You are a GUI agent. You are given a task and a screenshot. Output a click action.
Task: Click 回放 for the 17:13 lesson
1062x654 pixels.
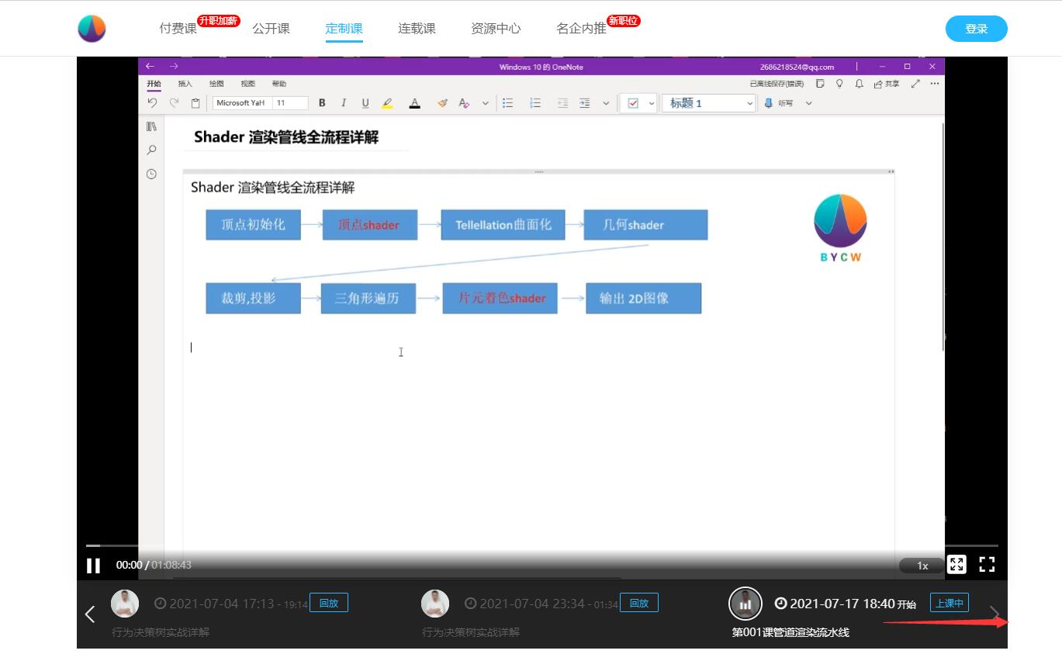click(x=329, y=603)
